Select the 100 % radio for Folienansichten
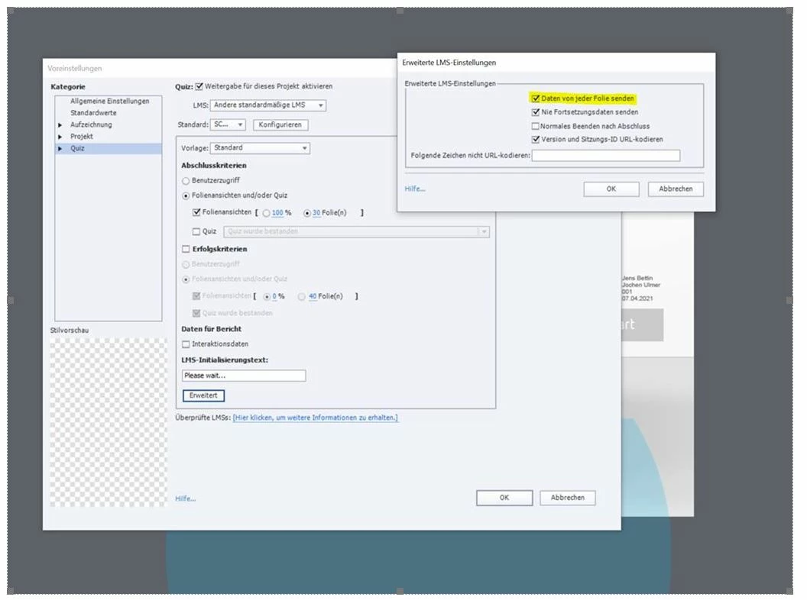This screenshot has width=807, height=600. pyautogui.click(x=266, y=214)
